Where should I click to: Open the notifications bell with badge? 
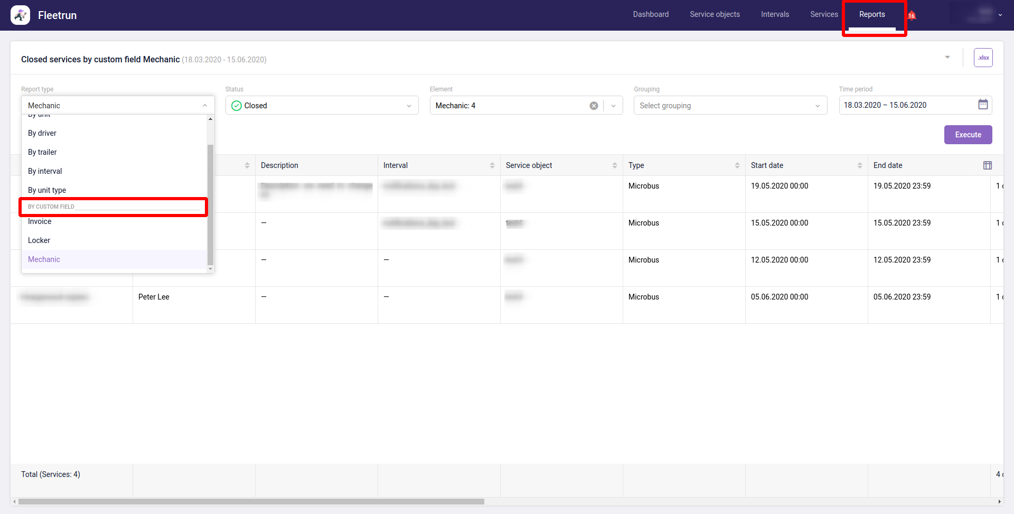point(912,15)
